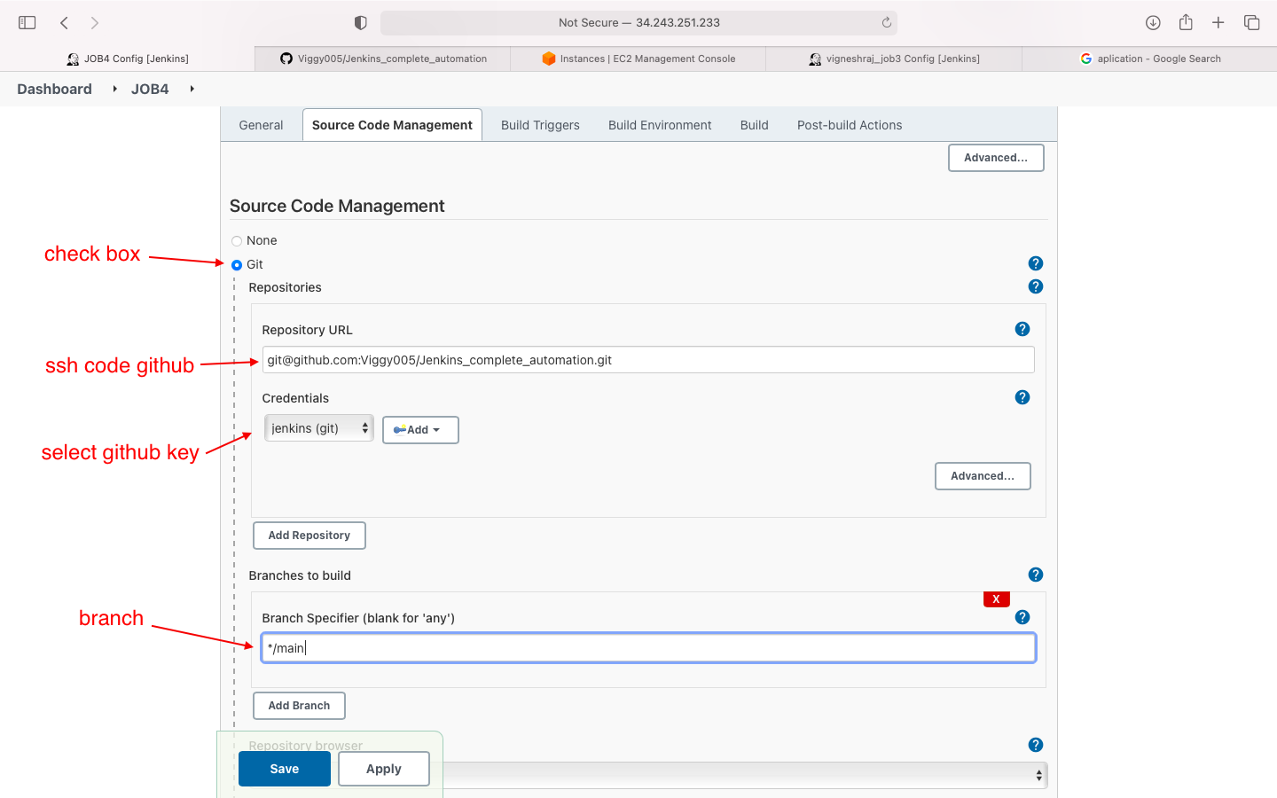Open the privacy shield icon
Screen dimensions: 1277x798
(360, 23)
